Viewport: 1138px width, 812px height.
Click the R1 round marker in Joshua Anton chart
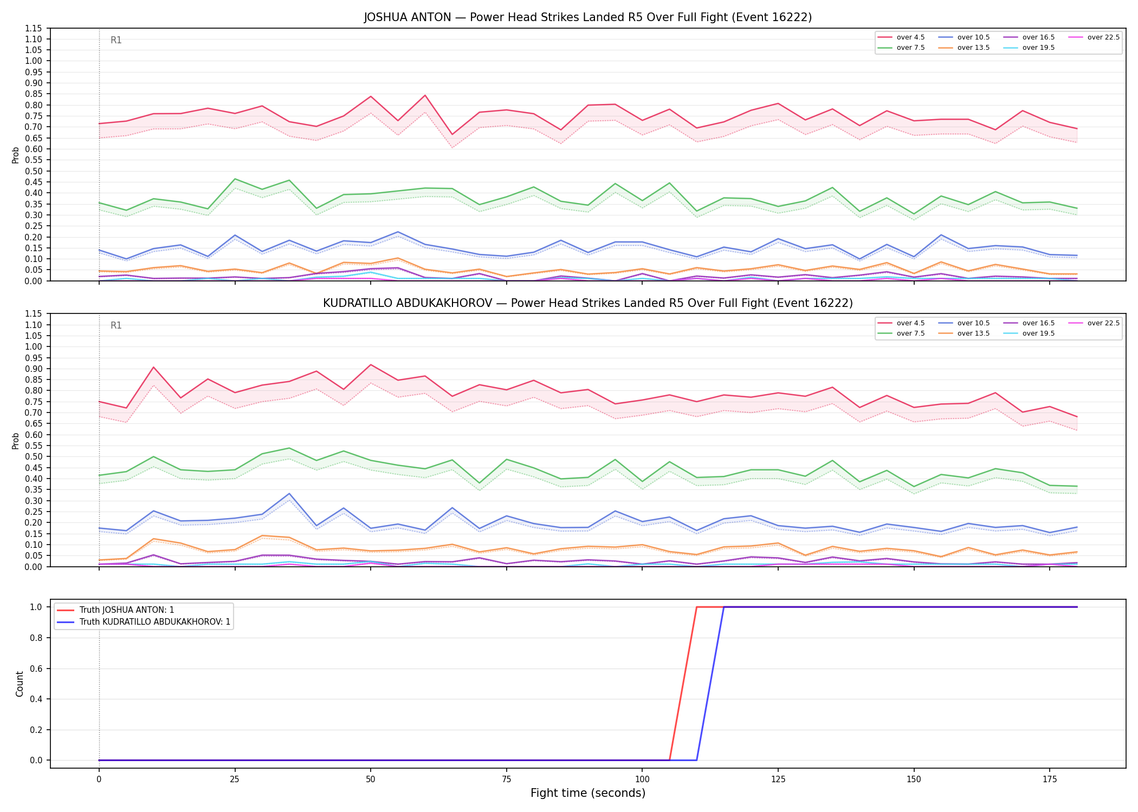116,40
